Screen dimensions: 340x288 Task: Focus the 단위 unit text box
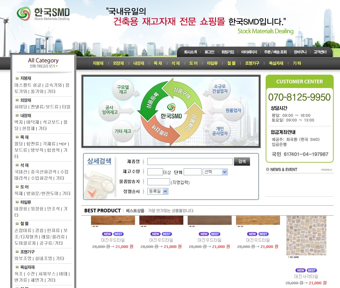point(193,172)
